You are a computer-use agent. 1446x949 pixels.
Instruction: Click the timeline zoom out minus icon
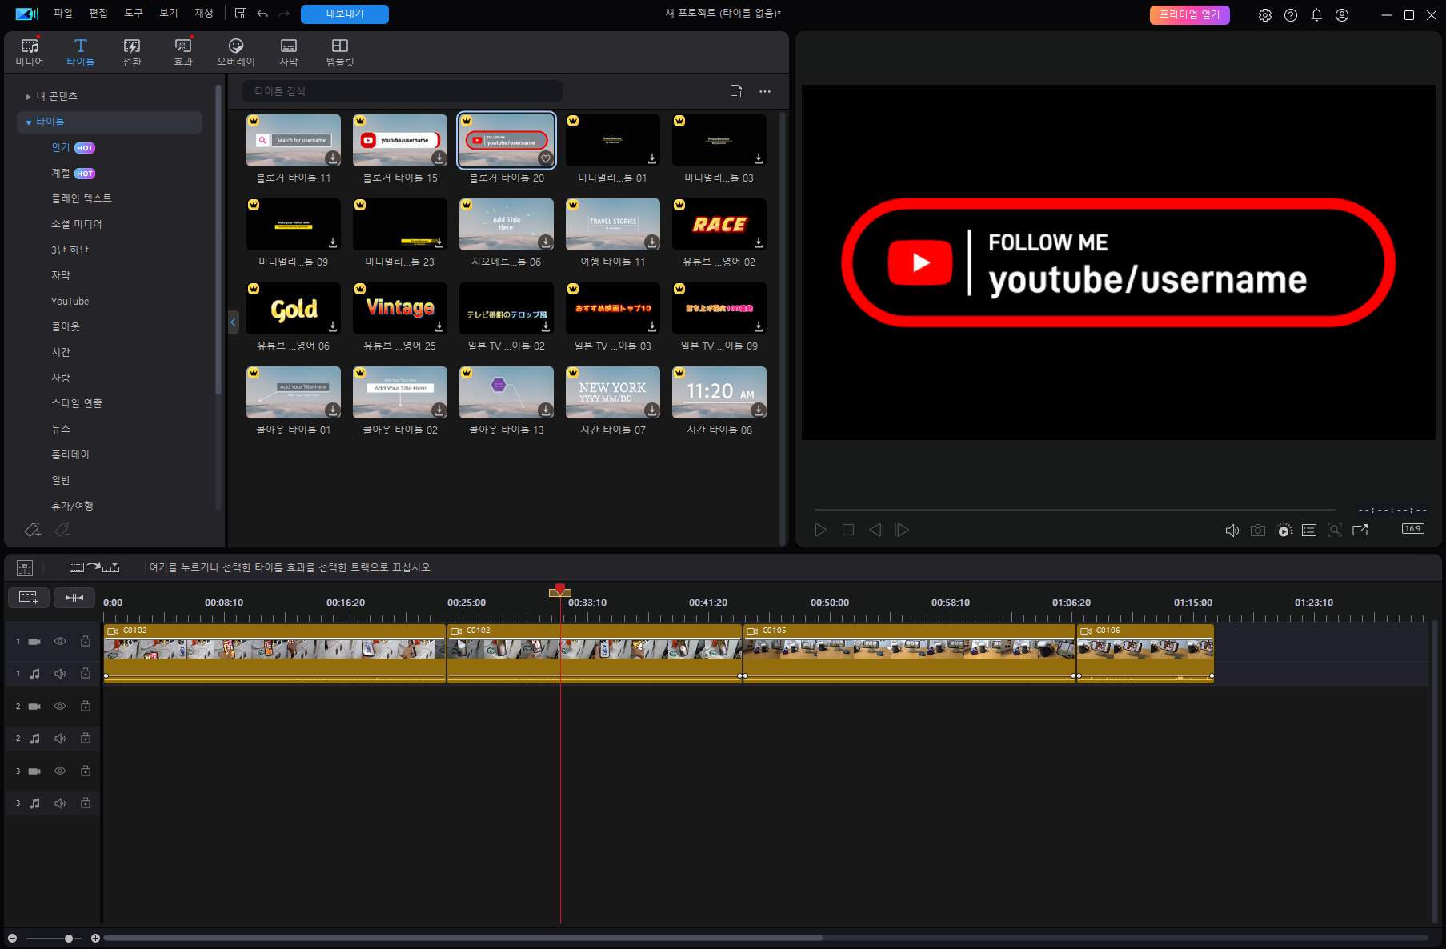pyautogui.click(x=12, y=938)
